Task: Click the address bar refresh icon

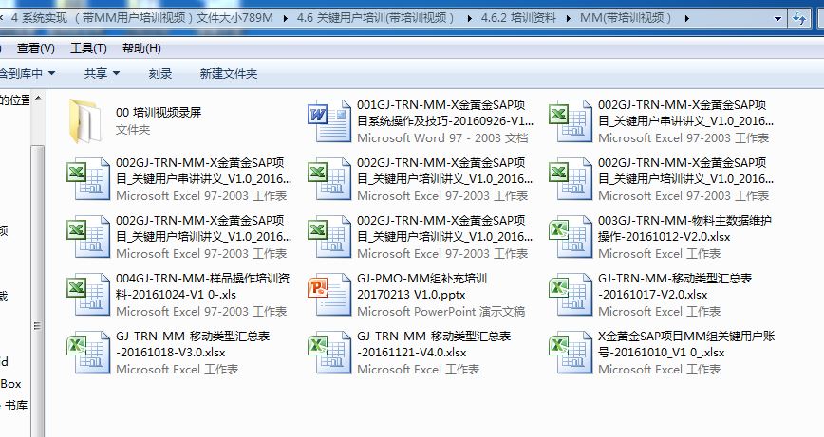Action: [x=799, y=19]
